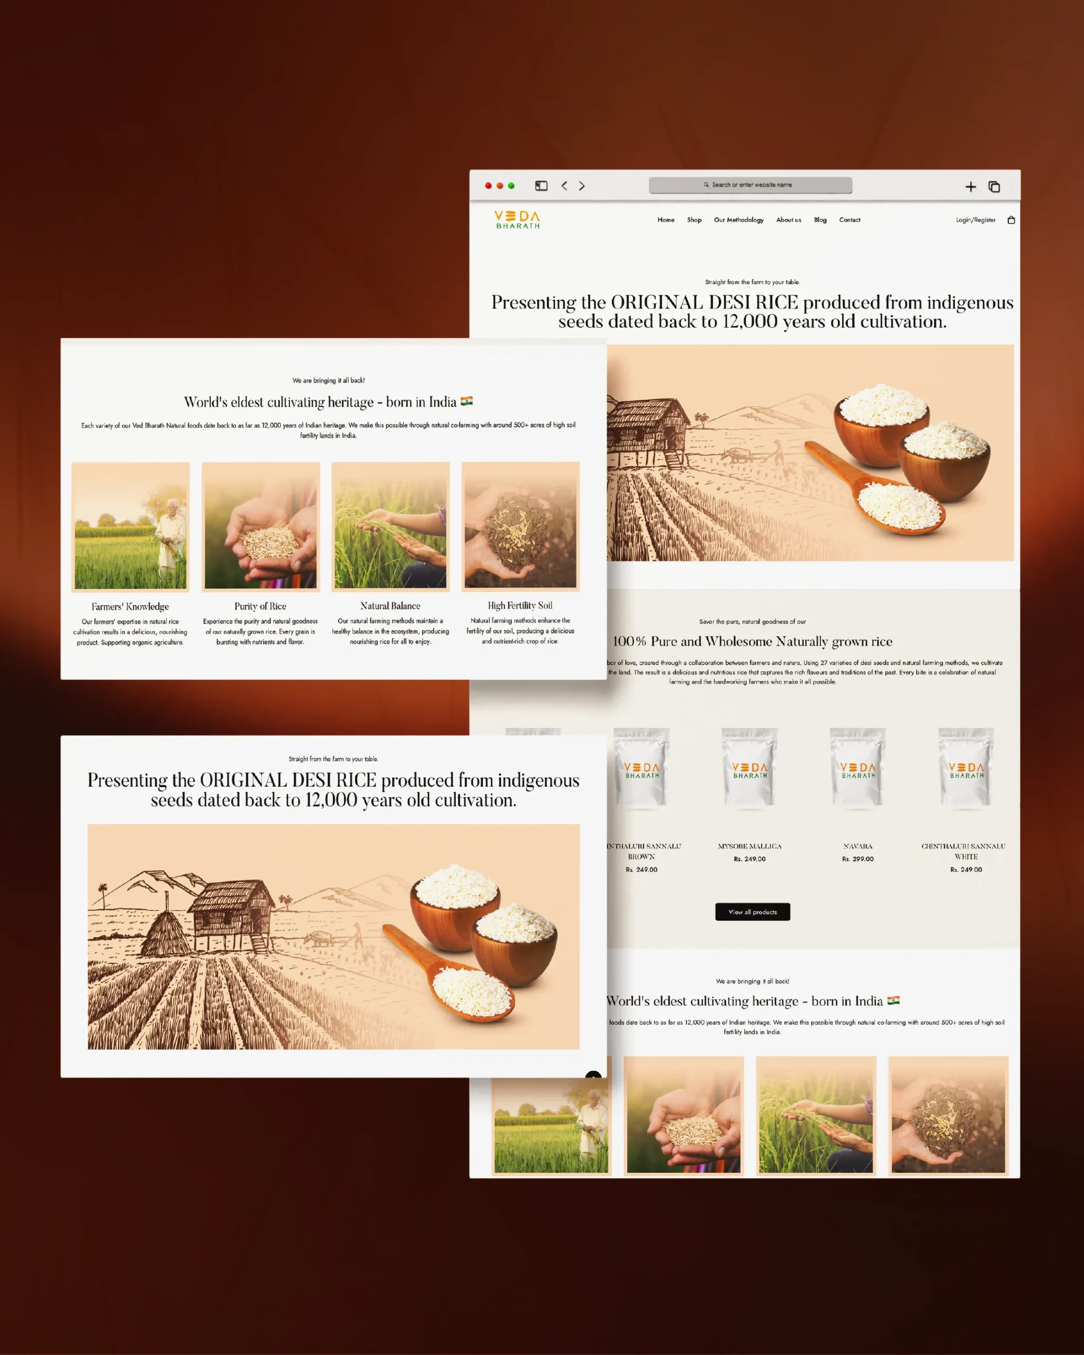This screenshot has height=1355, width=1084.
Task: Click the hero rice bowls banner in browser
Action: pyautogui.click(x=810, y=453)
